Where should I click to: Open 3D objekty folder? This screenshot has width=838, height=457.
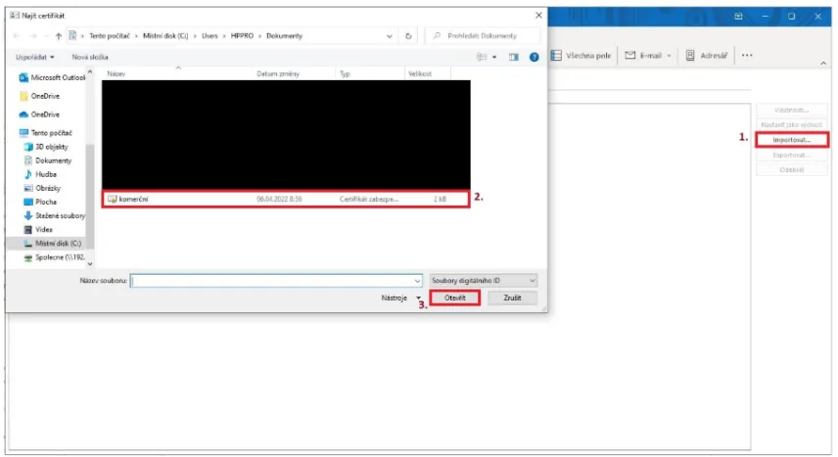46,147
